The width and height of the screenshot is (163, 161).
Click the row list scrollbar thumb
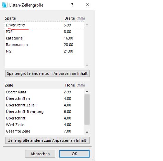(x=87, y=110)
